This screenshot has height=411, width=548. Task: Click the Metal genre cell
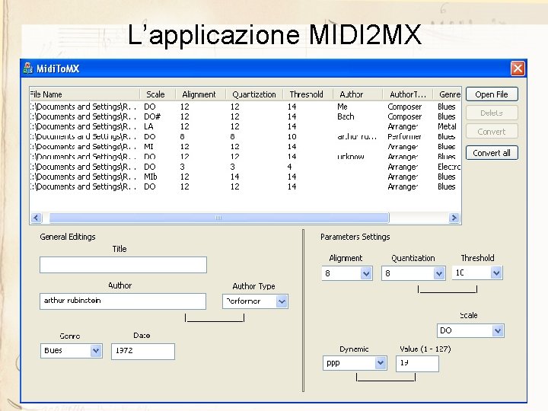447,126
